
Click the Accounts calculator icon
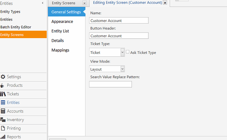pos(3,111)
